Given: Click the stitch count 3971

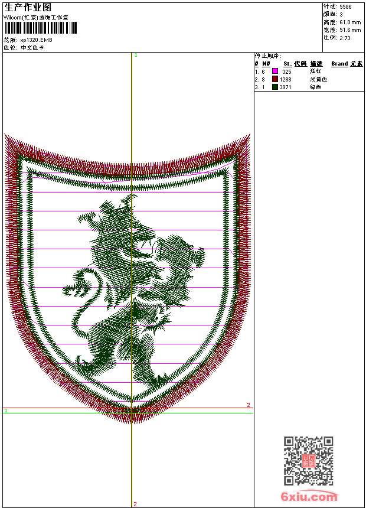Looking at the screenshot, I should pyautogui.click(x=285, y=87).
